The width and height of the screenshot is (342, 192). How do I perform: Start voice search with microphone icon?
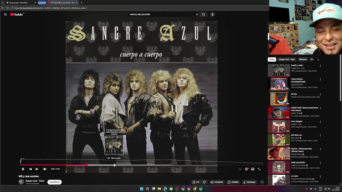212,14
